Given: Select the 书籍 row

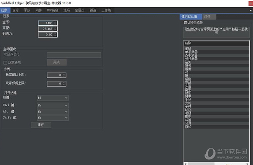Looking at the screenshot, I should click(x=216, y=113).
